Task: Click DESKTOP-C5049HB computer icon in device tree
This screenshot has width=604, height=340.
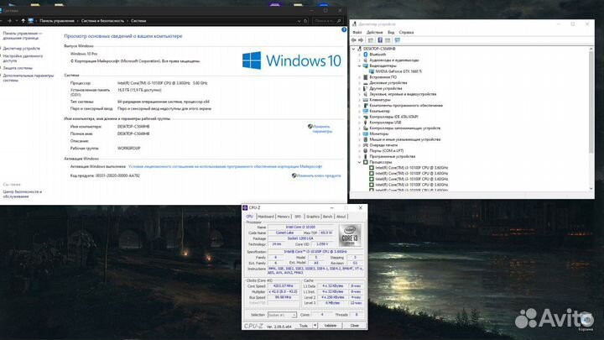Action: [360, 49]
